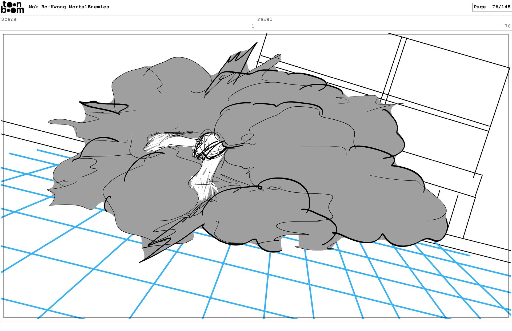The image size is (512, 331).
Task: Click the Panel label
Action: [x=265, y=19]
